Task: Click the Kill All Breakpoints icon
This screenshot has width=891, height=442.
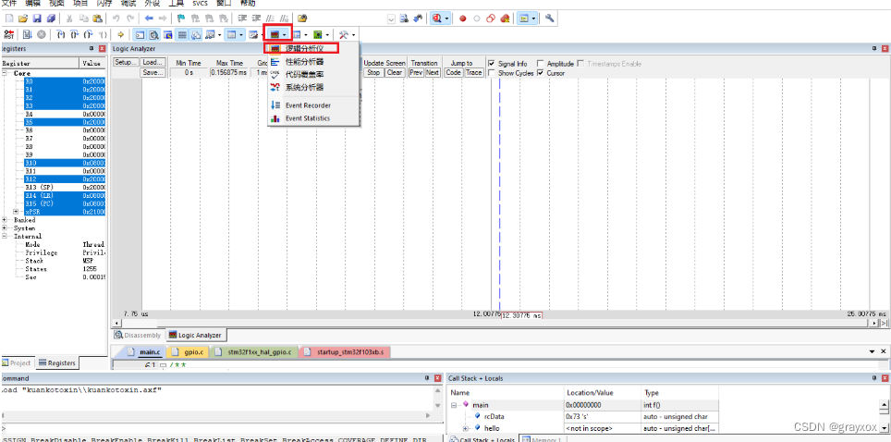Action: [505, 18]
